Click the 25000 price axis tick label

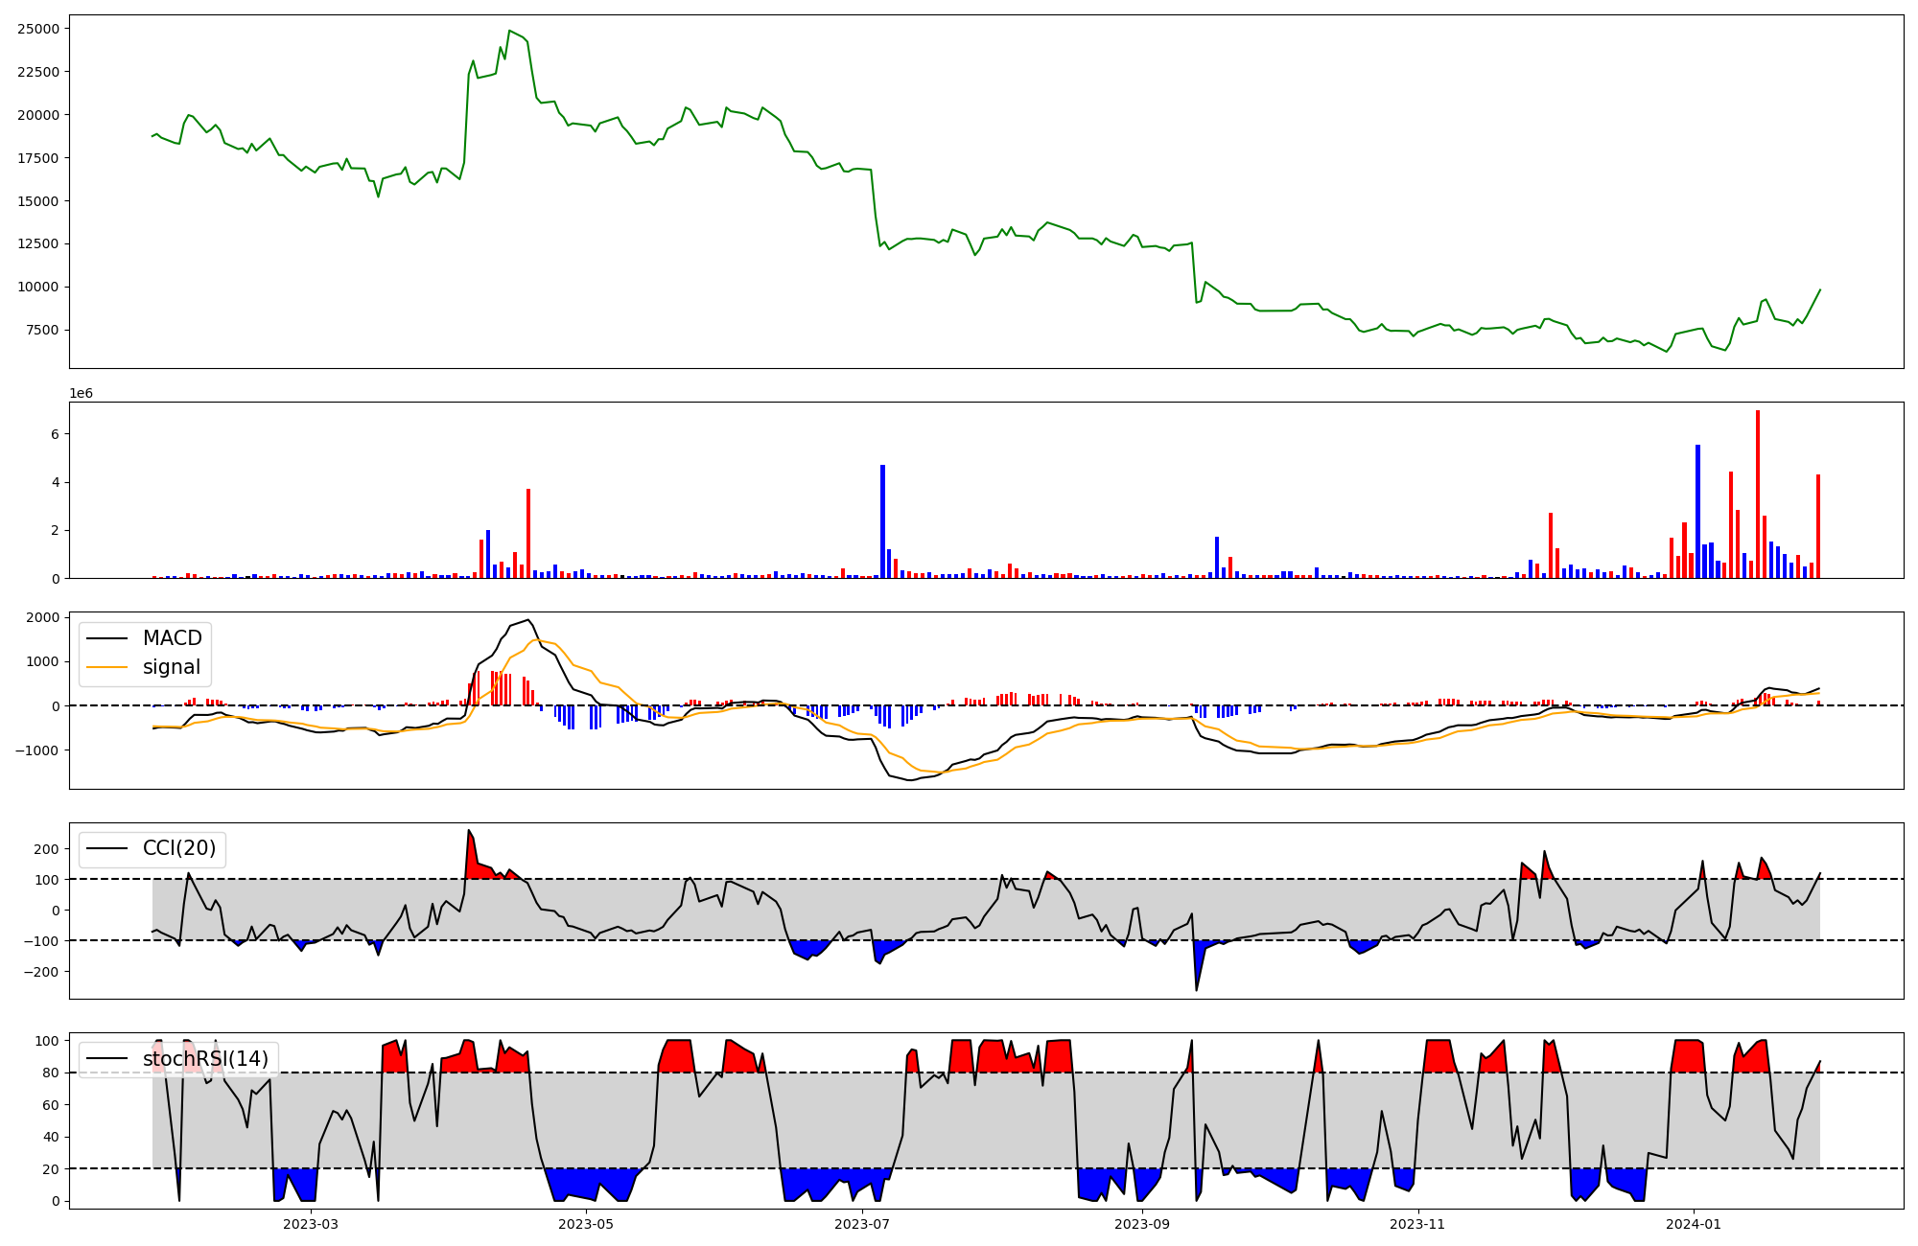coord(38,29)
